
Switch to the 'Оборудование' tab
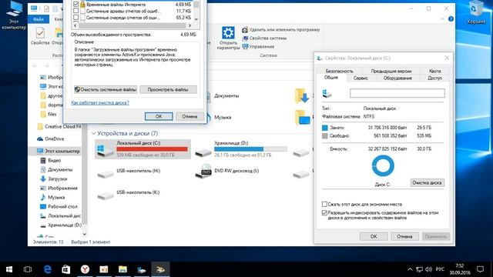coord(397,78)
